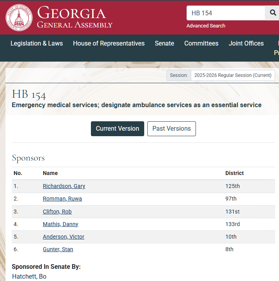Image resolution: width=279 pixels, height=281 pixels.
Task: Open sponsor Gunter, Stan link
Action: (x=58, y=249)
